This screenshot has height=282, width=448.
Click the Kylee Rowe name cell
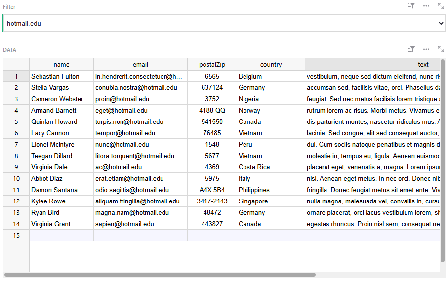61,201
